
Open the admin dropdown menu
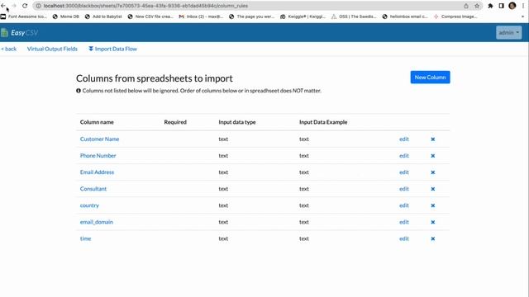click(509, 33)
